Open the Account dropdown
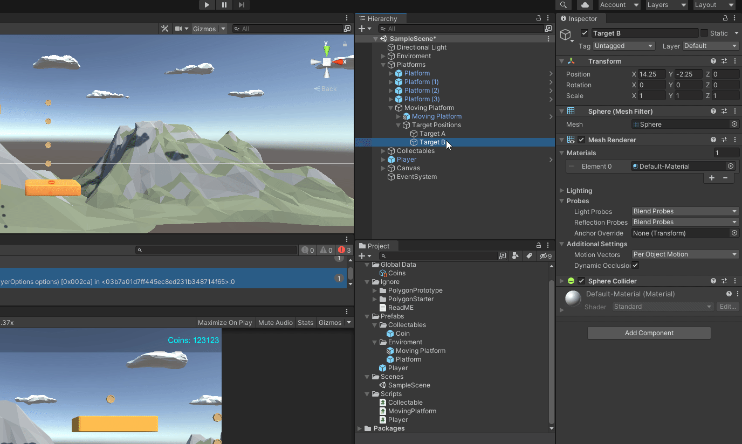The height and width of the screenshot is (444, 742). [x=619, y=5]
